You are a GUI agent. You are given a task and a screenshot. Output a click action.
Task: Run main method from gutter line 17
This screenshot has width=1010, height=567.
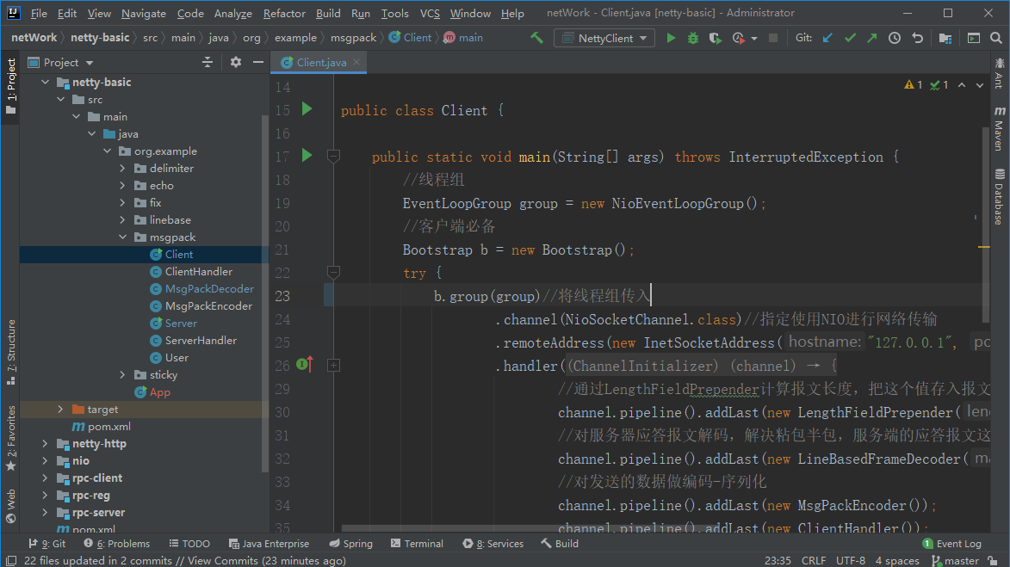point(307,155)
